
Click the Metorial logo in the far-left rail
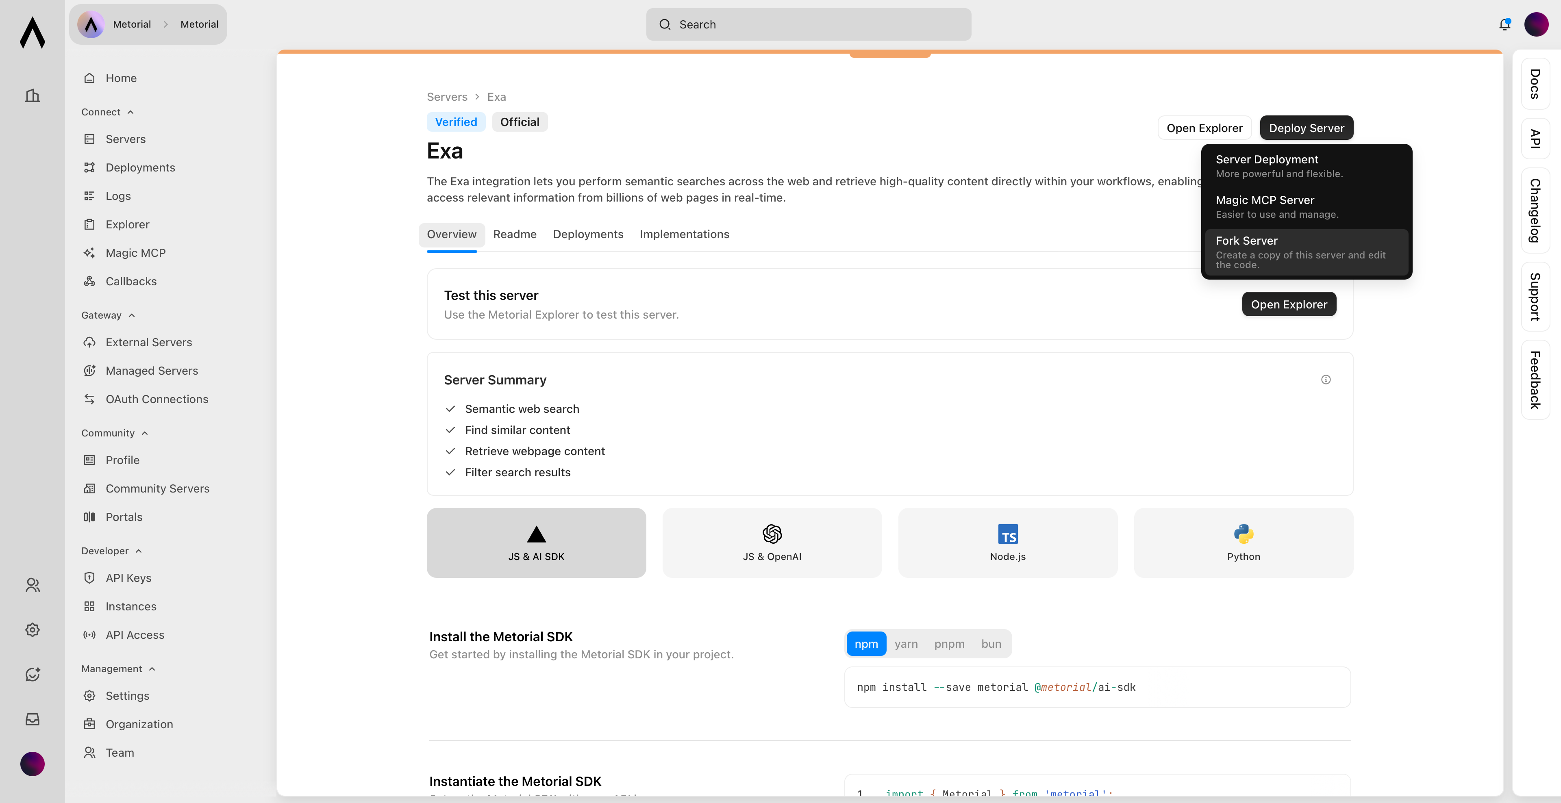(x=32, y=33)
